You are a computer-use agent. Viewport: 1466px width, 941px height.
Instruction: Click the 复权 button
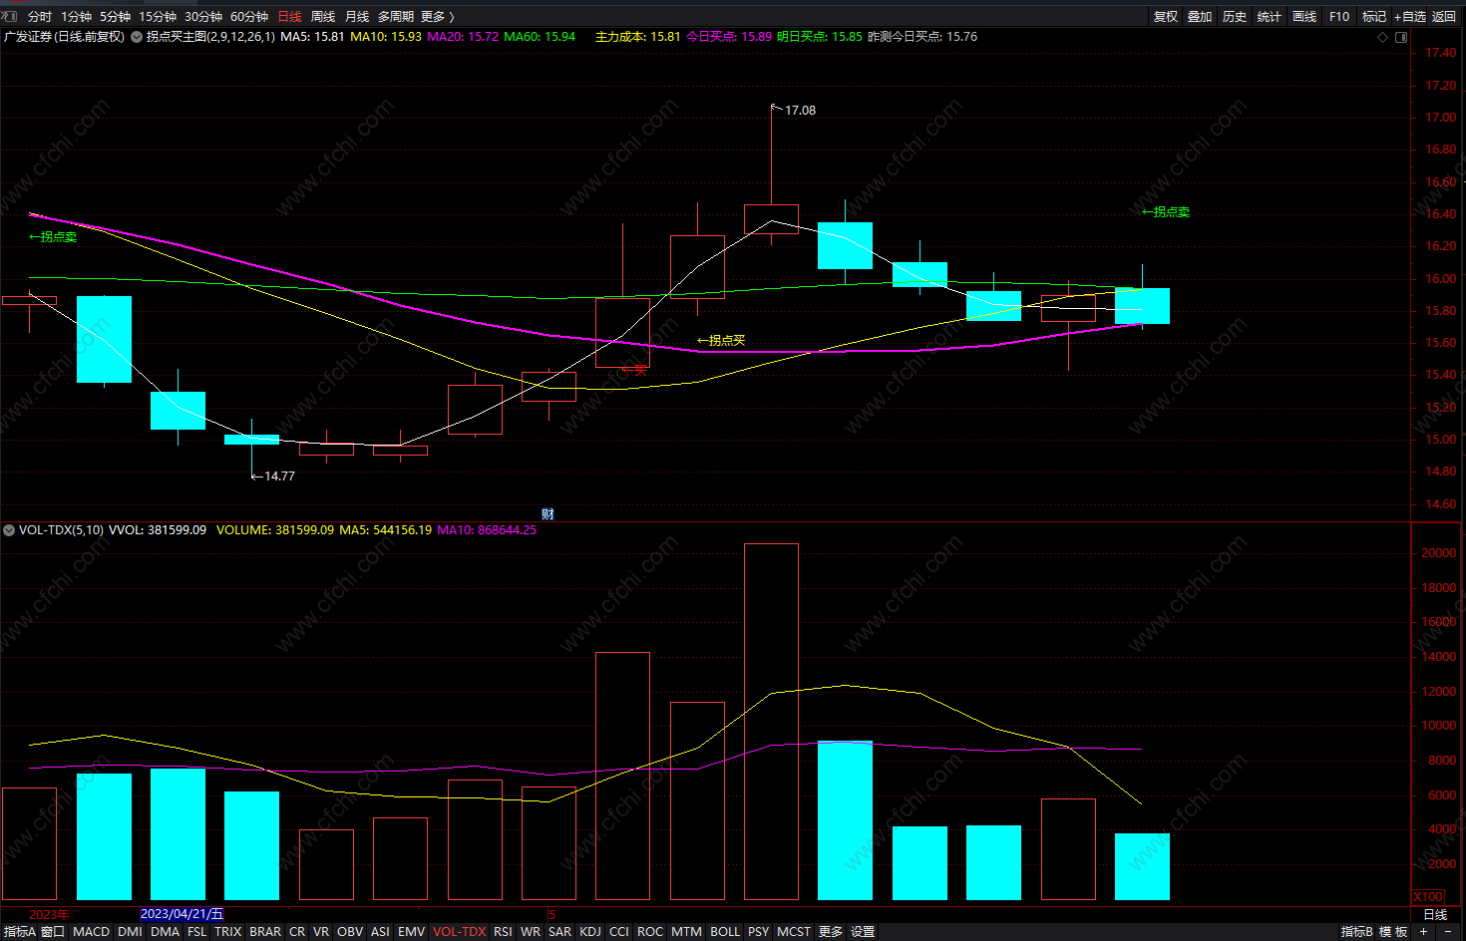(x=1166, y=17)
